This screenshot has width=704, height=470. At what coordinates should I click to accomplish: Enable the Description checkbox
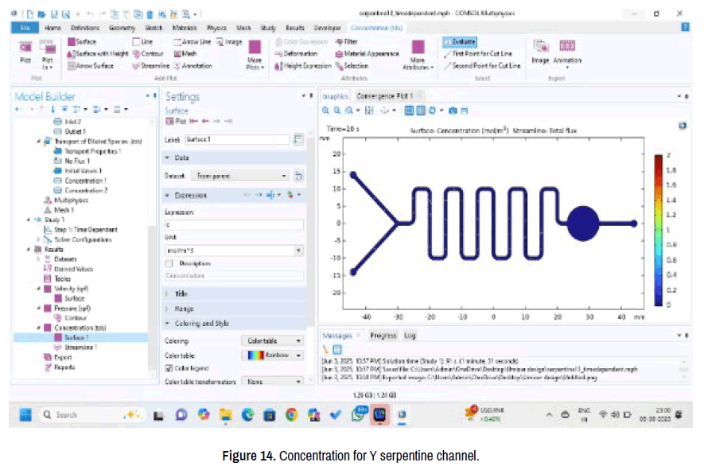point(169,262)
